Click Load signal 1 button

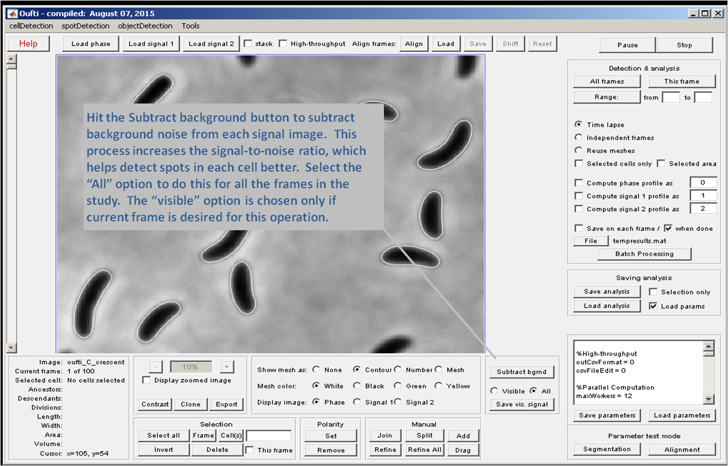[x=151, y=44]
